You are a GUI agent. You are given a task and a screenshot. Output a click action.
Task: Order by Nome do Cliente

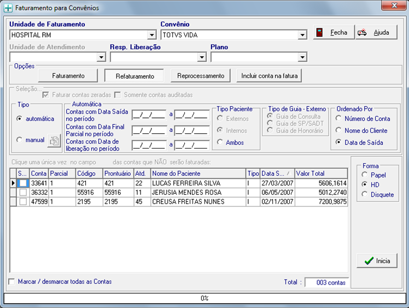pyautogui.click(x=340, y=131)
